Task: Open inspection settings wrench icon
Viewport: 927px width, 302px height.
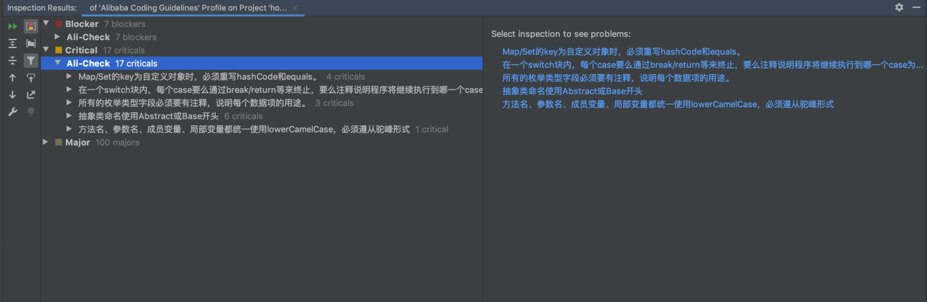Action: tap(12, 112)
